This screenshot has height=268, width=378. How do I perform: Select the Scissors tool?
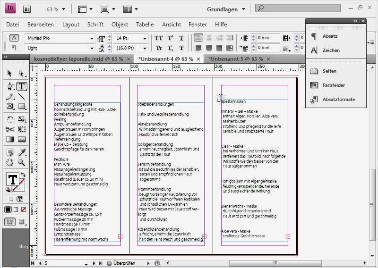pyautogui.click(x=10, y=129)
